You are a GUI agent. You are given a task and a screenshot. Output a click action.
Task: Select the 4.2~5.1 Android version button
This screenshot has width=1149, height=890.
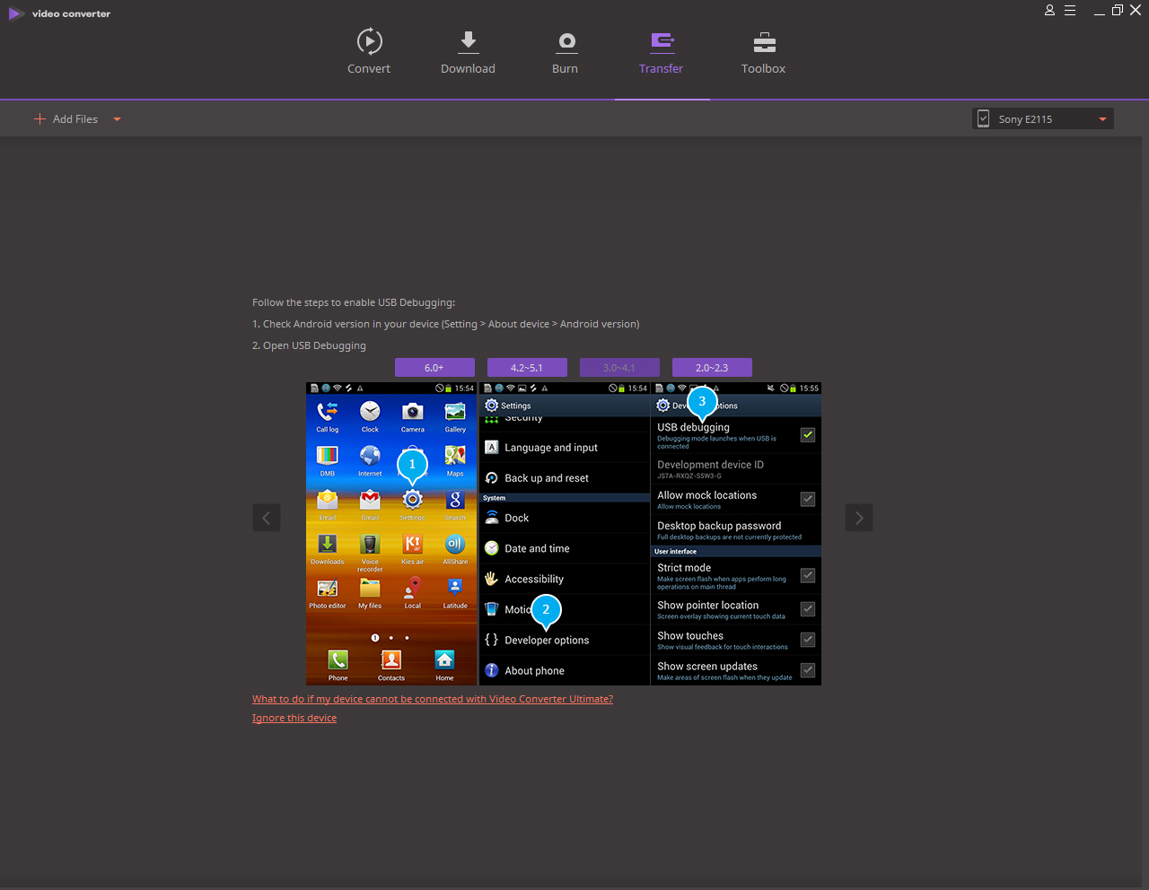pos(527,368)
